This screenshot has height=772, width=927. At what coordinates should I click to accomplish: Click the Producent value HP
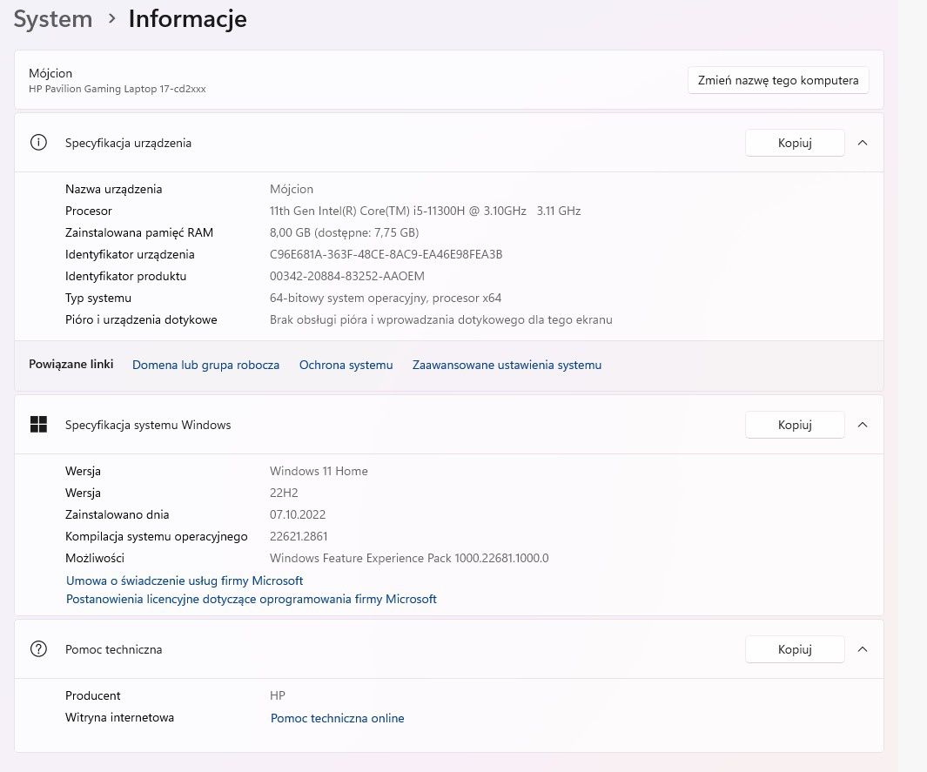click(x=278, y=695)
